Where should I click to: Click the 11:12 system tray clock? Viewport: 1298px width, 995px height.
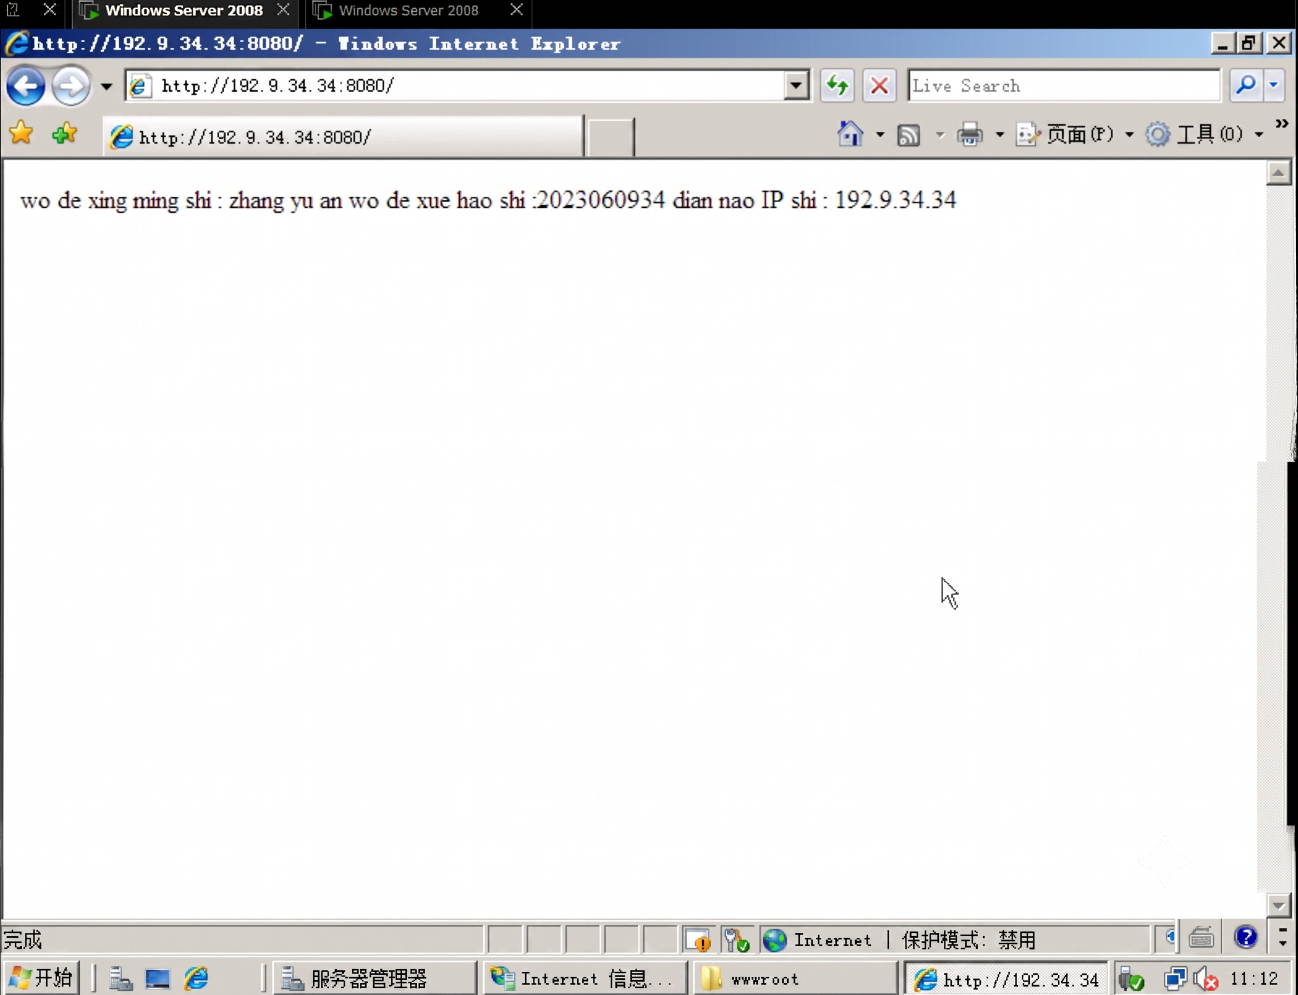[x=1254, y=978]
